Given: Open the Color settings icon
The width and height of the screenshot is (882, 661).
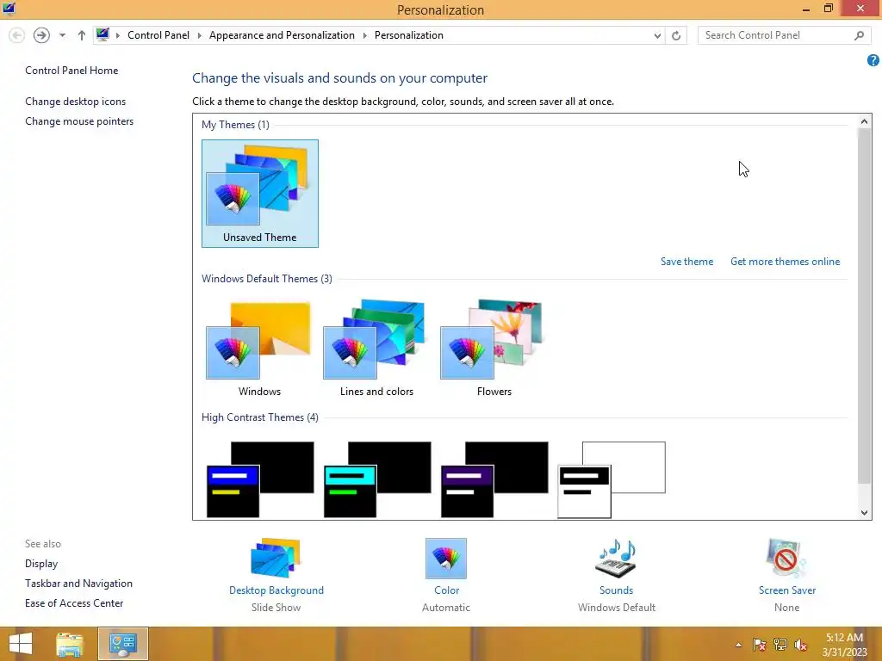Looking at the screenshot, I should (x=446, y=558).
